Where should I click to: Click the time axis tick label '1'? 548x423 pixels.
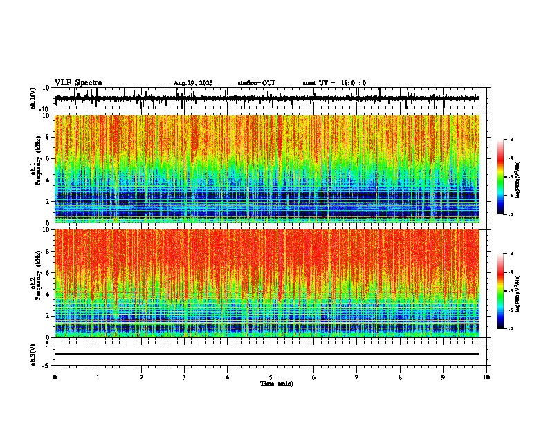point(98,377)
